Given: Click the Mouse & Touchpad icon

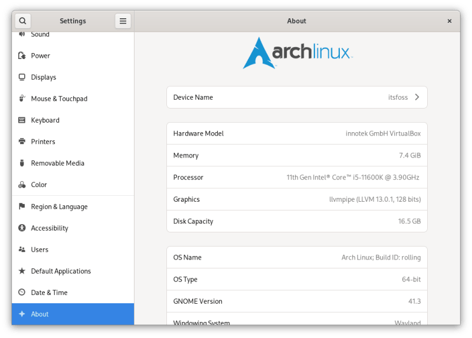Looking at the screenshot, I should click(22, 99).
